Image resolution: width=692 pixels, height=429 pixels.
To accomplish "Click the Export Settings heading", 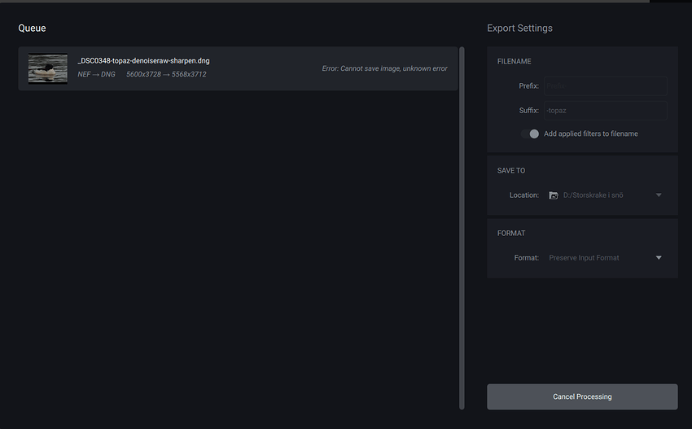I will [x=519, y=28].
